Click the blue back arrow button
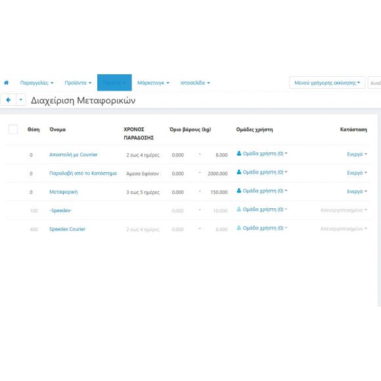The width and height of the screenshot is (381, 381). tap(9, 100)
